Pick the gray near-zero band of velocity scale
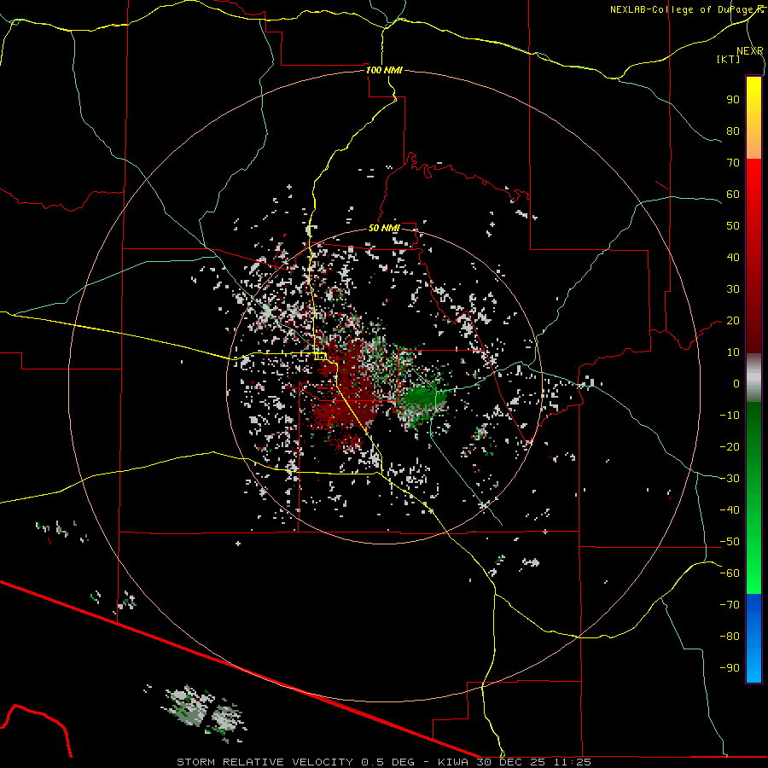Screen dimensions: 768x768 (753, 378)
